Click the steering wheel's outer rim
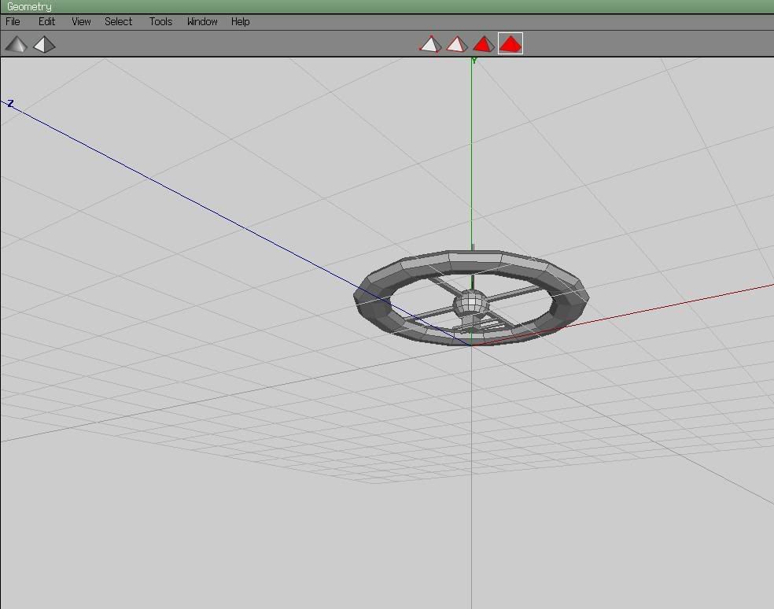 click(471, 261)
